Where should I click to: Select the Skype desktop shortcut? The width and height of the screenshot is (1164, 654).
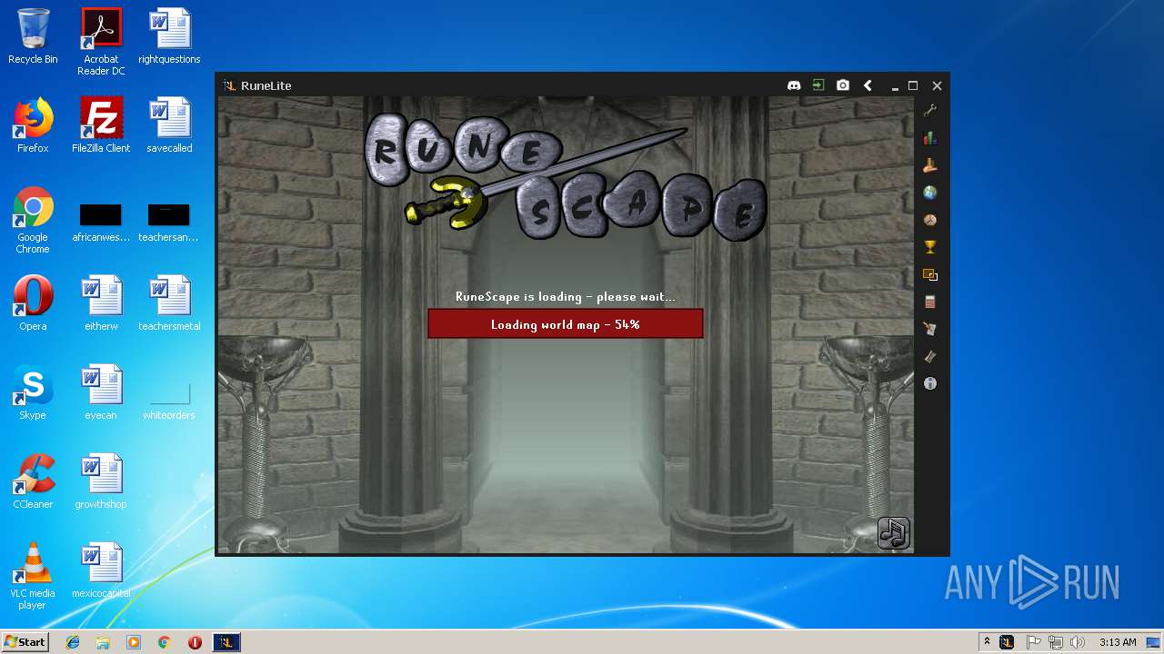(33, 392)
